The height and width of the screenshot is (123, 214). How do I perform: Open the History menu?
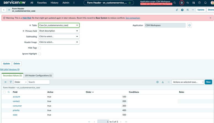(x=54, y=3)
